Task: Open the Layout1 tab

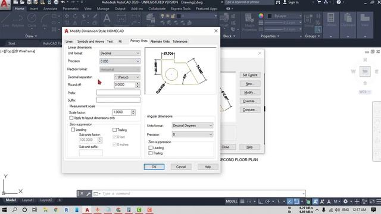Action: 28,200
